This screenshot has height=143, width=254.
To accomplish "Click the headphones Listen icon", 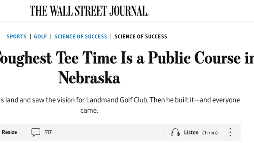I will coord(175,132).
